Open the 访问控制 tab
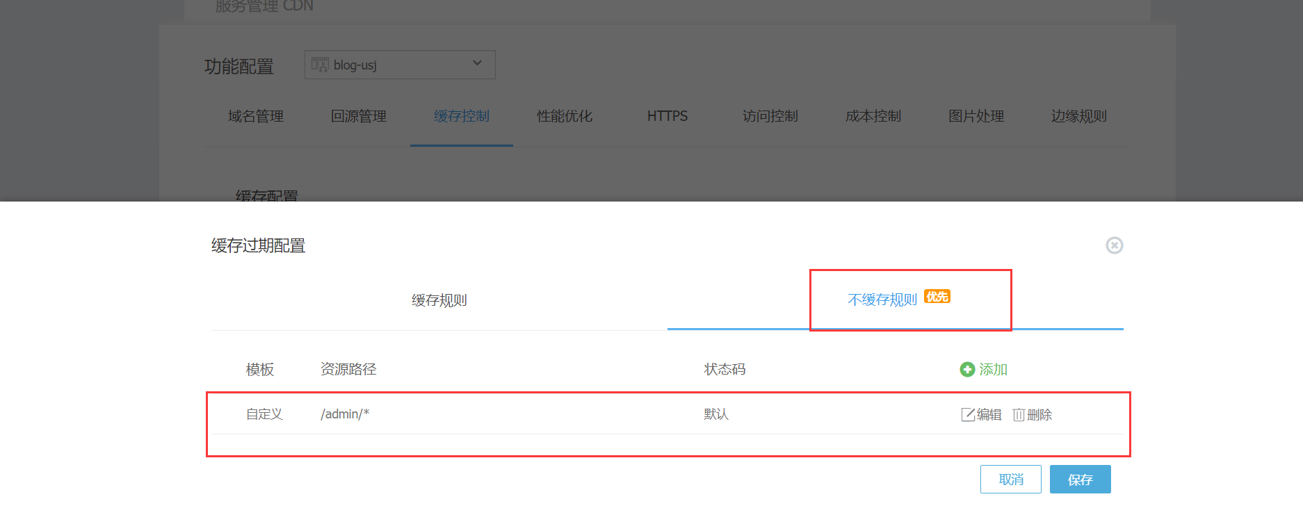This screenshot has width=1303, height=515. [x=770, y=116]
